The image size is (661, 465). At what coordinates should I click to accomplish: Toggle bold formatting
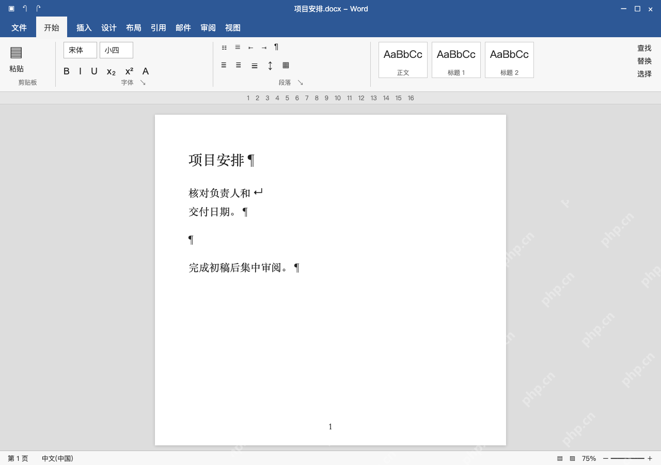pyautogui.click(x=67, y=71)
